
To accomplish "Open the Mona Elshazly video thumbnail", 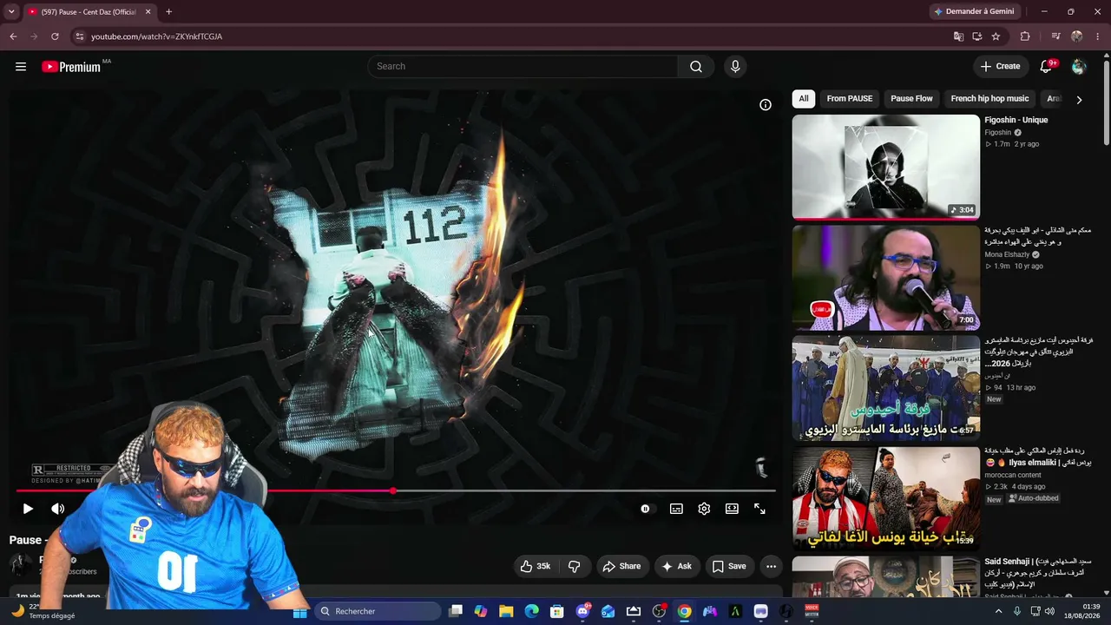I will tap(885, 278).
